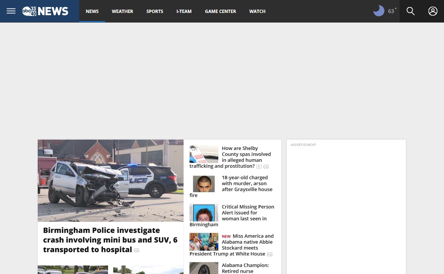The width and height of the screenshot is (444, 274).
Task: Click gallery icon after Birmingham crash headline
Action: pos(137,250)
